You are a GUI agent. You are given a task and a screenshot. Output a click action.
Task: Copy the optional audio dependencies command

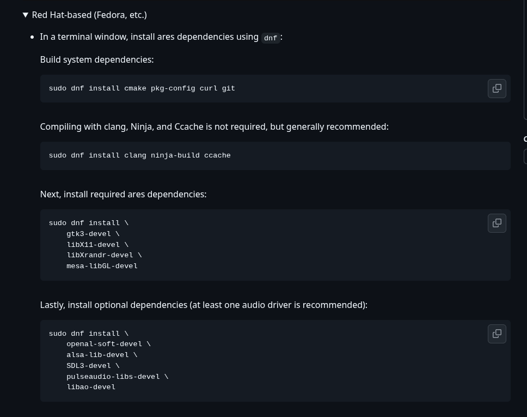point(497,334)
